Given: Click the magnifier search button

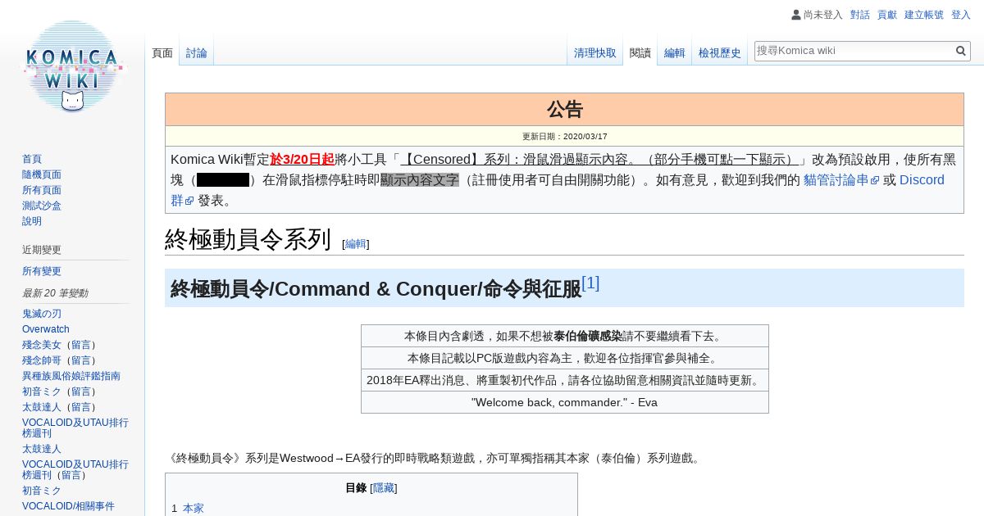Looking at the screenshot, I should [961, 51].
